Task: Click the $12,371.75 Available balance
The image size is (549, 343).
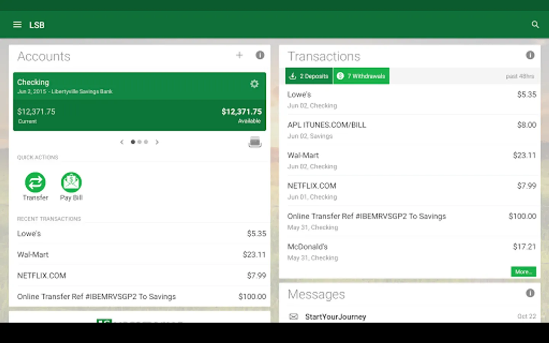Action: tap(242, 112)
